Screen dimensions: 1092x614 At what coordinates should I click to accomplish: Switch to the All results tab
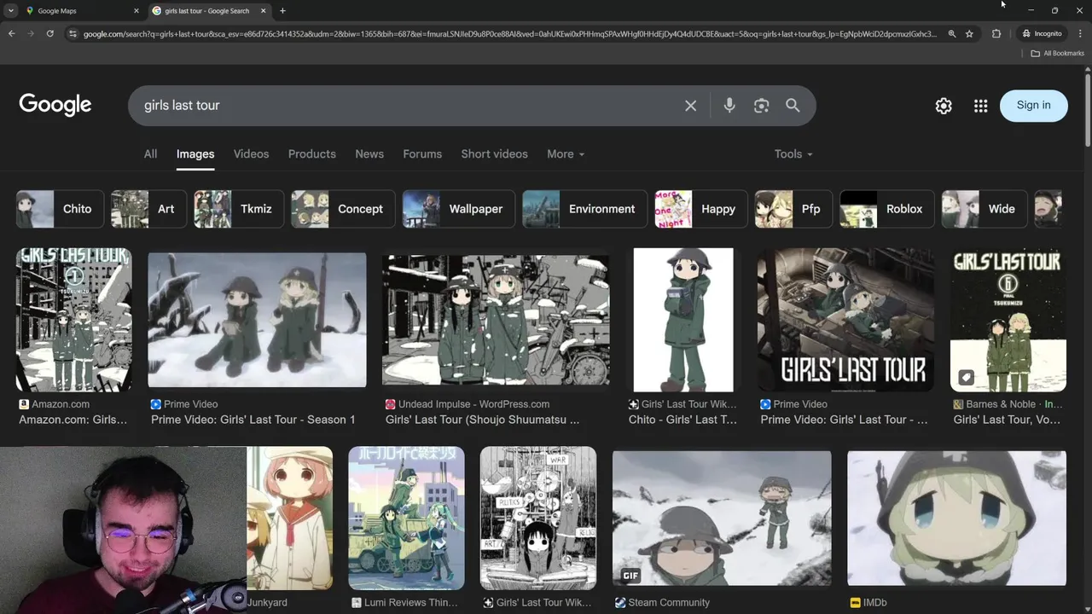(150, 154)
